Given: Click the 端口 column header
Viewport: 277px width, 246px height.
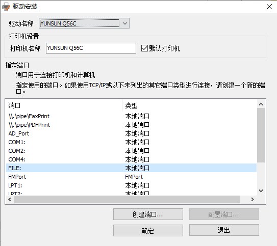Looking at the screenshot, I should [x=64, y=105].
